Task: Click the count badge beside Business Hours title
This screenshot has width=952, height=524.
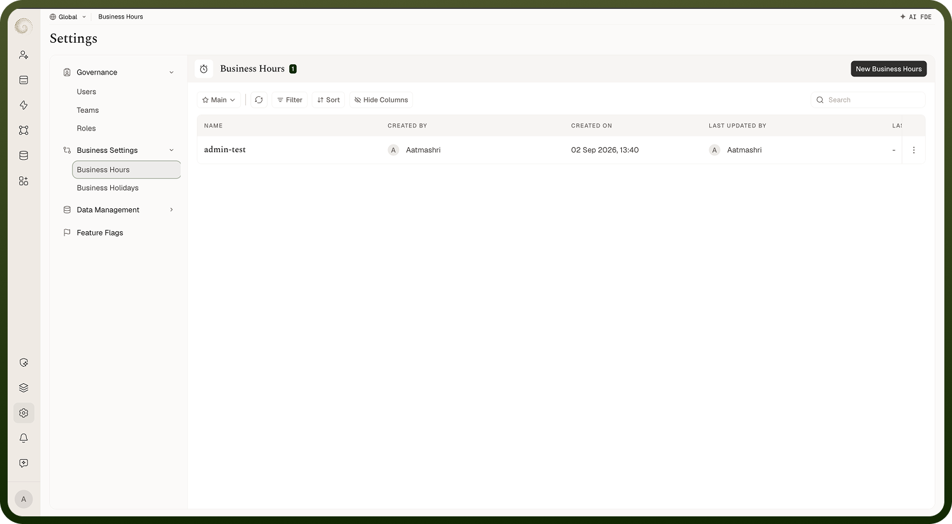Action: pos(293,69)
